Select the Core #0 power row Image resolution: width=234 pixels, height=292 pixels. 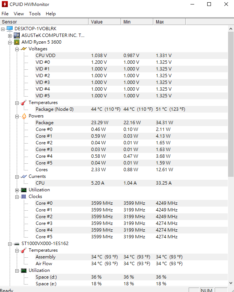click(131, 129)
